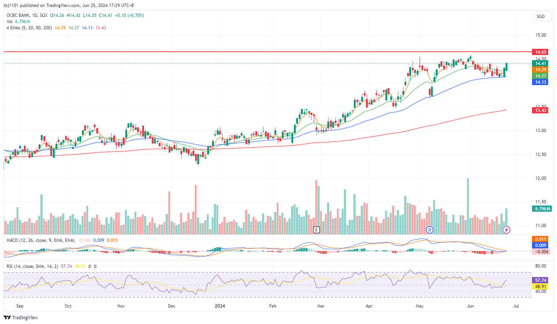This screenshot has height=324, width=557.
Task: Click the horizontal red resistance line
Action: (x=267, y=52)
